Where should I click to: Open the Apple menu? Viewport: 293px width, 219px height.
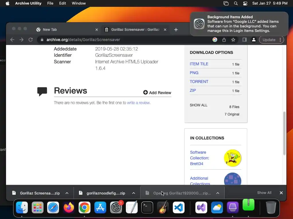[x=7, y=3]
